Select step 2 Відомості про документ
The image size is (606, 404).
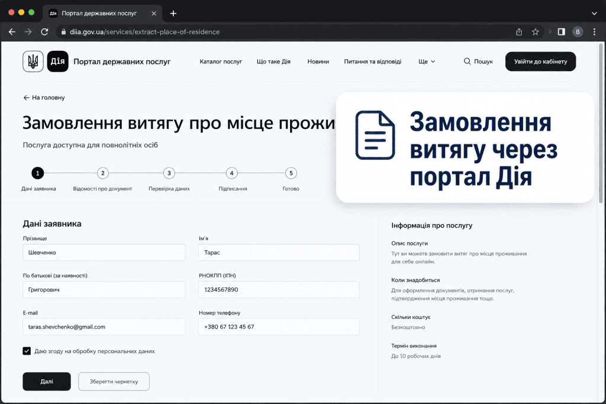click(102, 173)
